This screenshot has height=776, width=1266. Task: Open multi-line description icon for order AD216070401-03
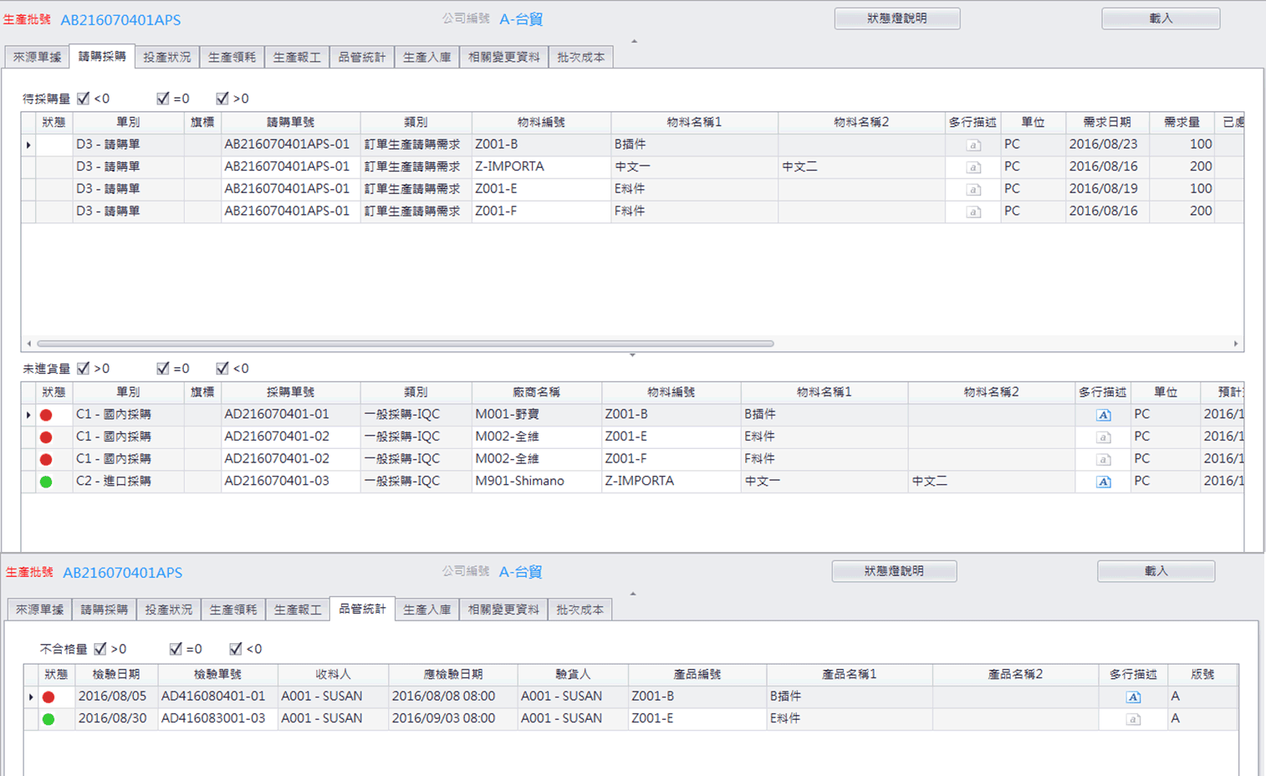(1104, 482)
